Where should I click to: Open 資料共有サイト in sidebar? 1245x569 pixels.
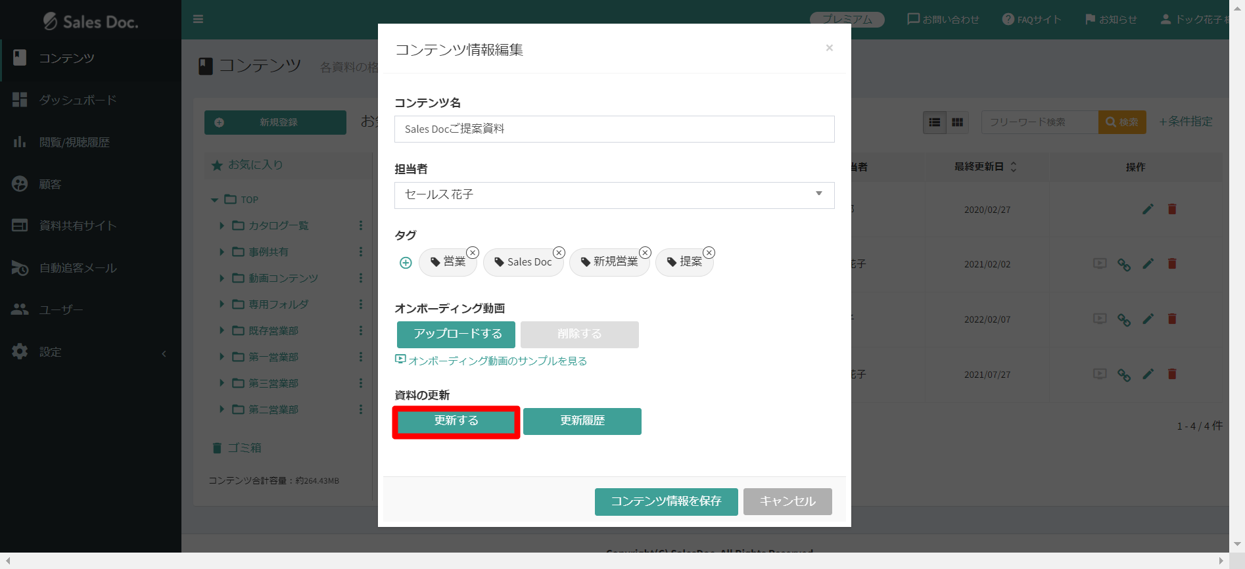pos(91,225)
